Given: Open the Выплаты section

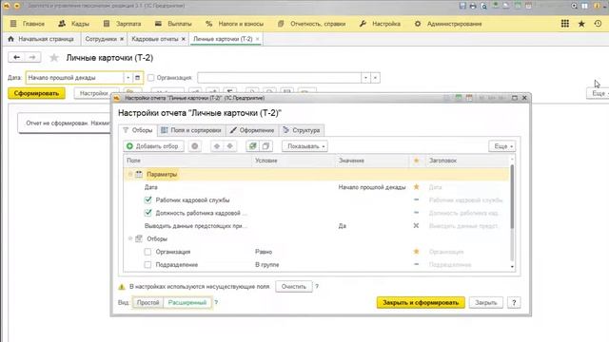Looking at the screenshot, I should [x=180, y=24].
